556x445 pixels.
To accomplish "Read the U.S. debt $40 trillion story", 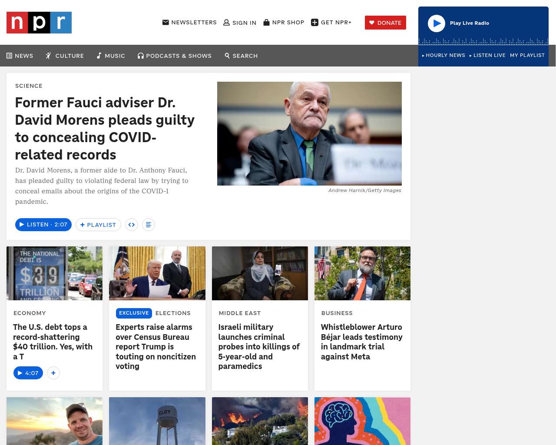I will pyautogui.click(x=53, y=342).
